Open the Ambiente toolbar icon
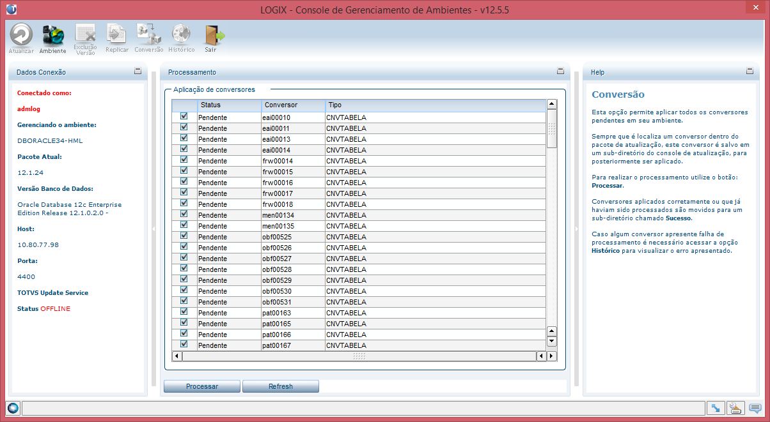 (52, 38)
